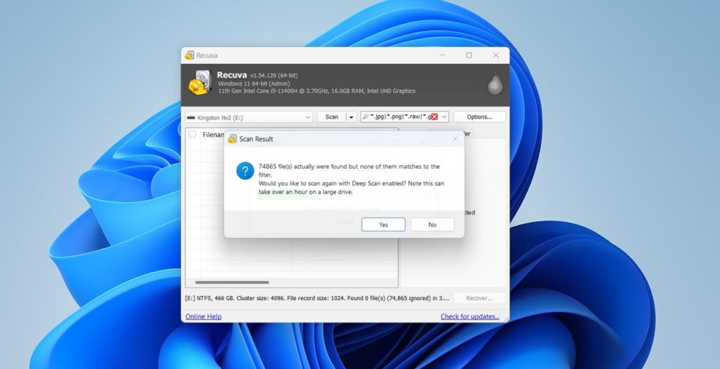The height and width of the screenshot is (369, 720).
Task: Click the resize grip at window corner
Action: (506, 318)
